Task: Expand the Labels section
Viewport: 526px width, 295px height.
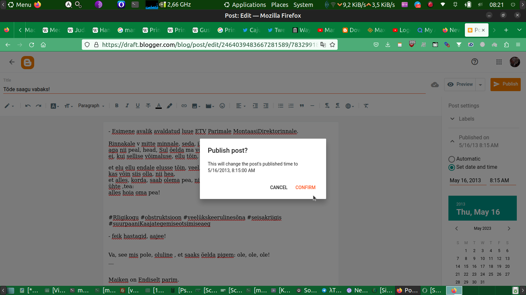Action: click(x=484, y=119)
